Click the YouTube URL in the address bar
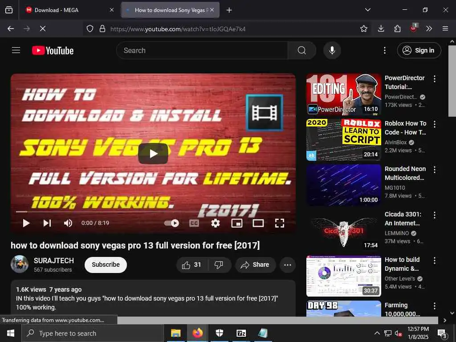Viewport: 456px width, 342px height. click(178, 29)
